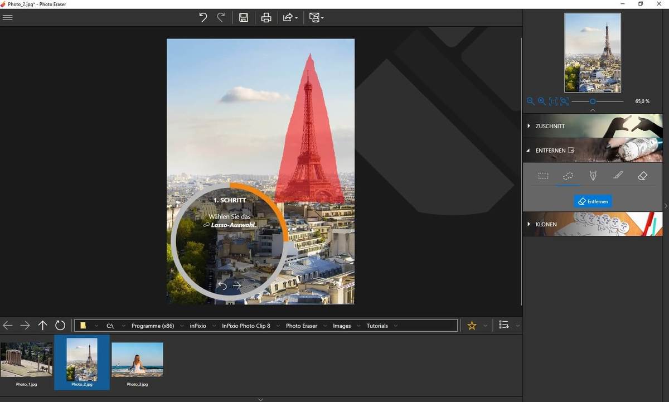Screen dimensions: 669x402
Task: Open Photo_3.jpg thumbnail
Action: [137, 360]
